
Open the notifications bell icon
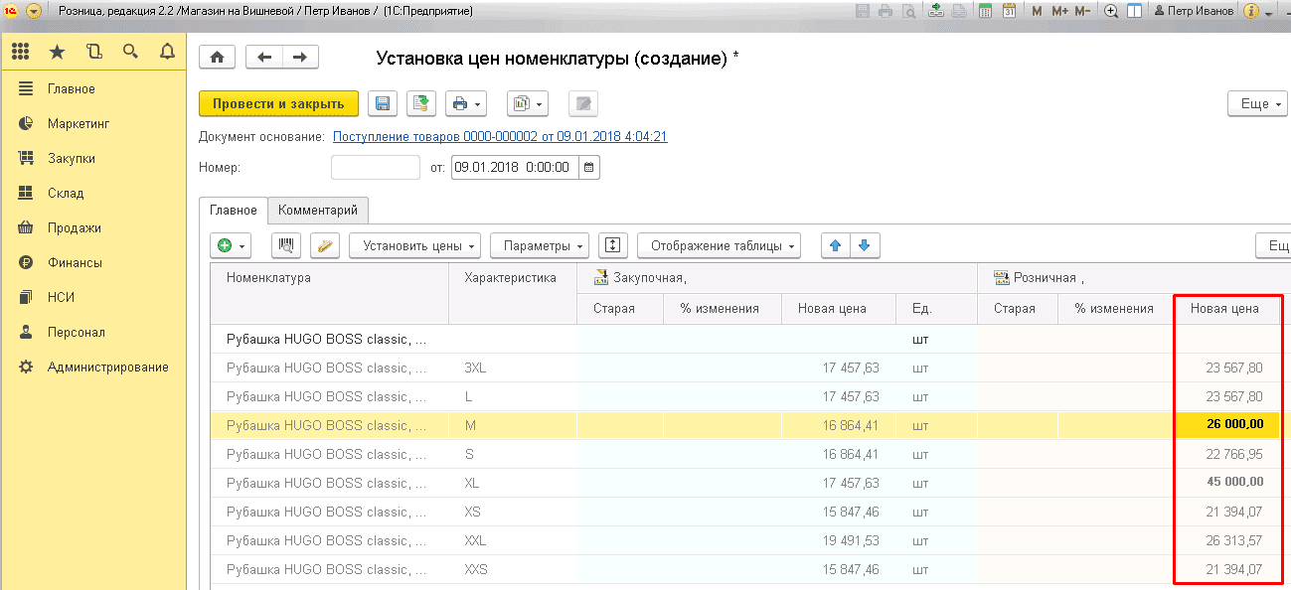167,52
